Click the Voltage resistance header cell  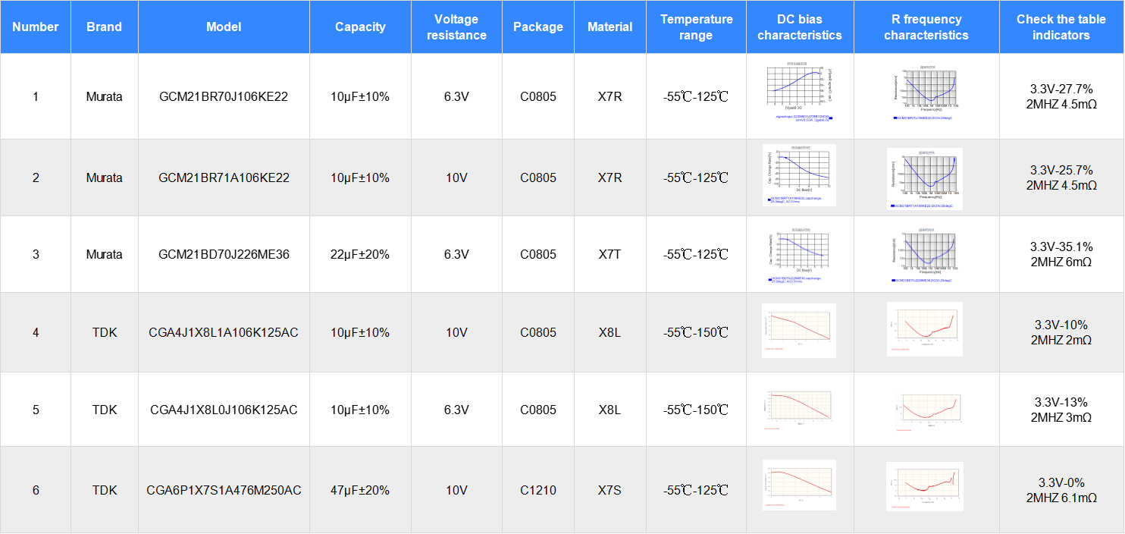[456, 27]
